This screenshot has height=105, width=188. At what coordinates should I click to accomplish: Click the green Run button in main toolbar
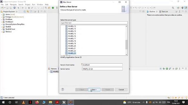pos(53,8)
